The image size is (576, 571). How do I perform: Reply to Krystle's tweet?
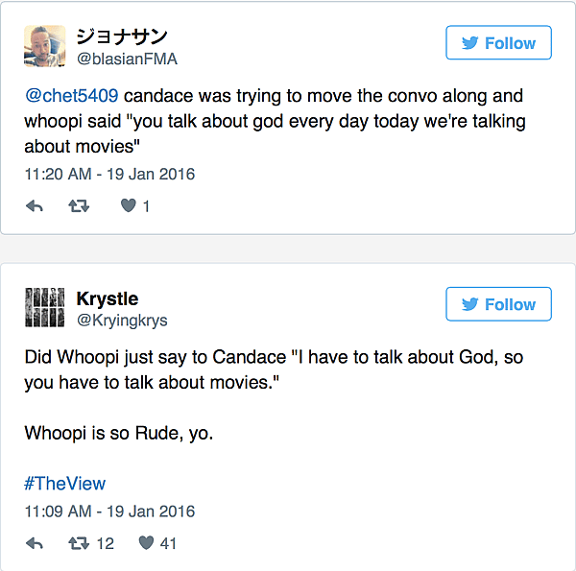pyautogui.click(x=35, y=543)
